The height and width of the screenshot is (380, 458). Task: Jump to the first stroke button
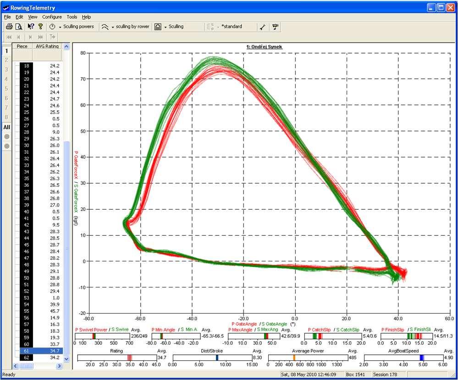(x=9, y=37)
